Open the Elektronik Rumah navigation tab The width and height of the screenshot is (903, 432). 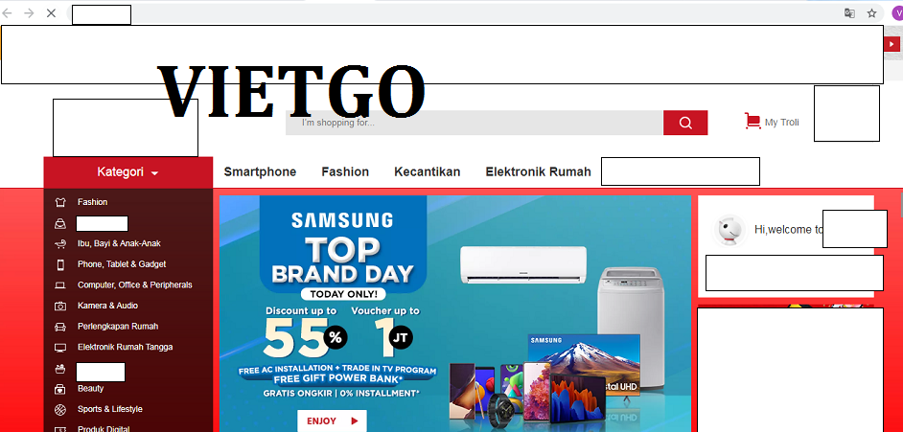(x=538, y=171)
